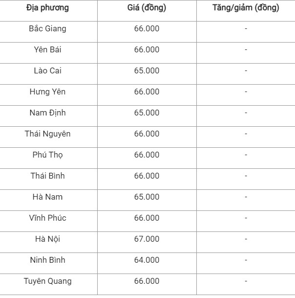
Task: Click the Tuyên Quang location cell
Action: [x=47, y=281]
